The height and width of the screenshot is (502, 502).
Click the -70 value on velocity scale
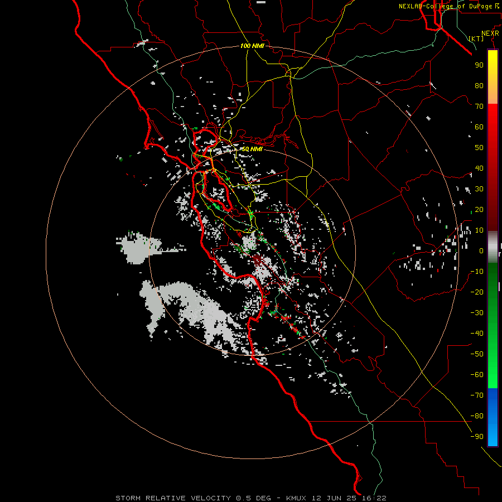477,395
